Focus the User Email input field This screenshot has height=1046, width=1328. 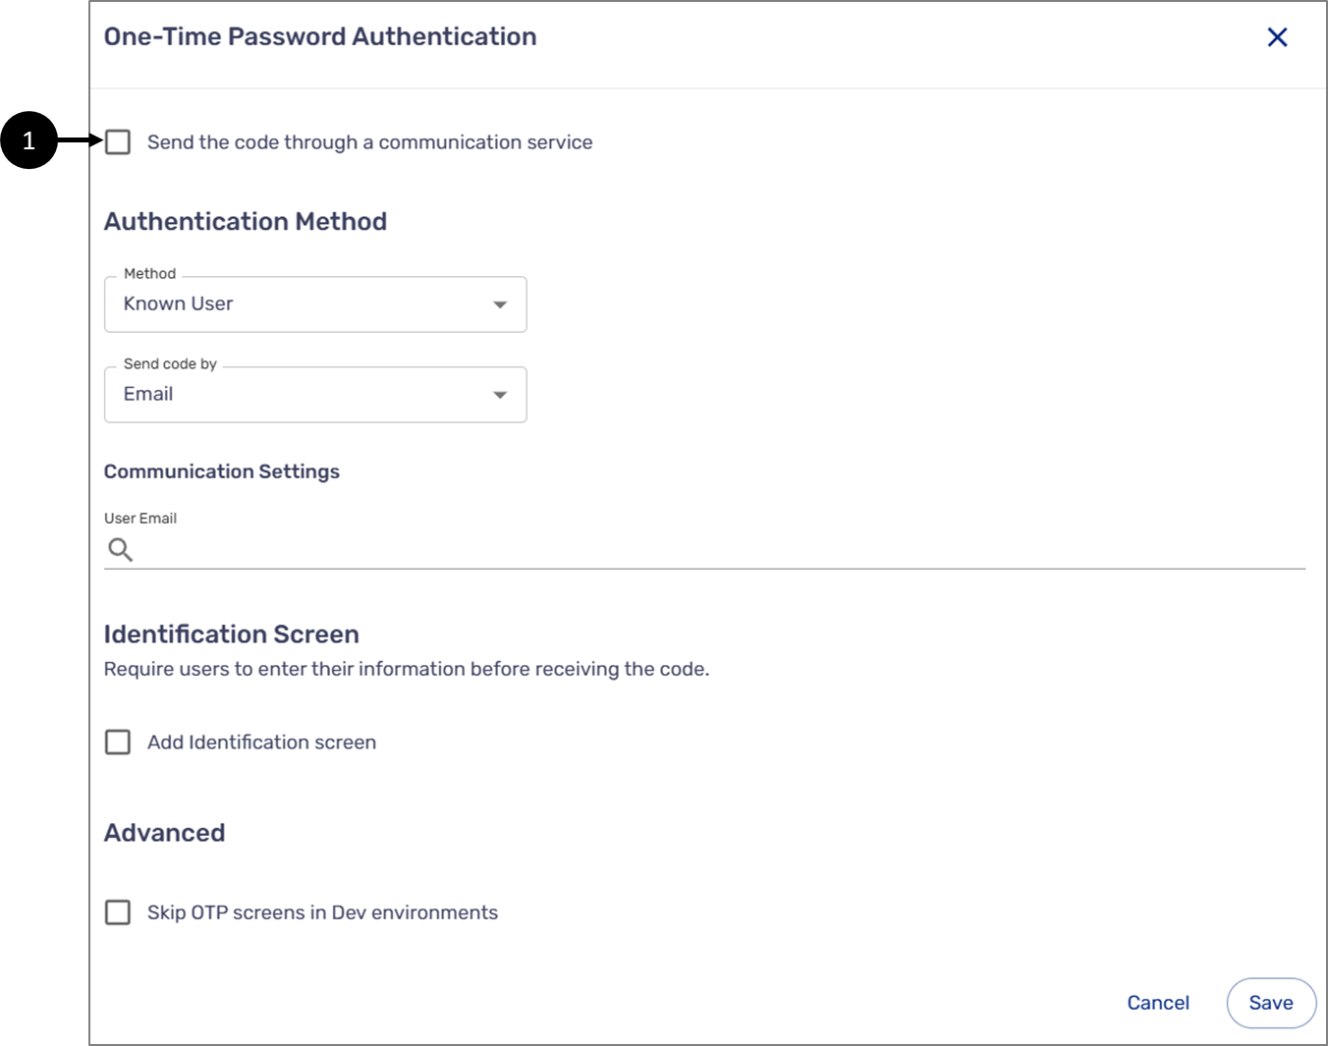point(719,550)
